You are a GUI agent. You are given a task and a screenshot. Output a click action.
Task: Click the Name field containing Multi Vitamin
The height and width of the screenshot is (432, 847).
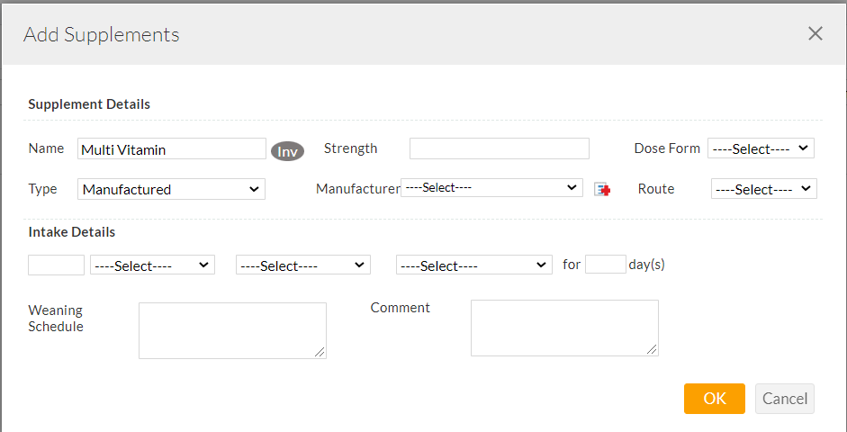pyautogui.click(x=171, y=149)
